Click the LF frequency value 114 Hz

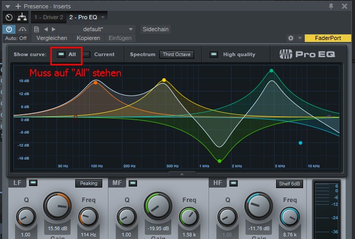[x=88, y=234]
